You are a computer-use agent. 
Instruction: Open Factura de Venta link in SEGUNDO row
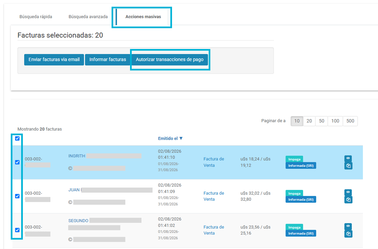coord(214,230)
